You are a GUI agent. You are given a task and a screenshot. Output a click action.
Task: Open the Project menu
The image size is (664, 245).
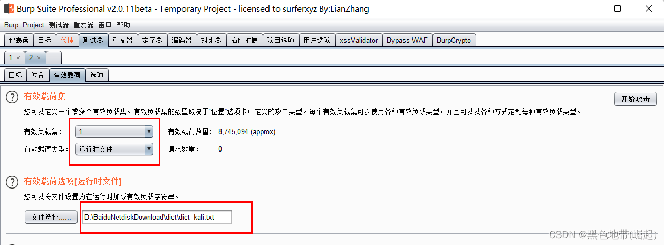point(33,25)
